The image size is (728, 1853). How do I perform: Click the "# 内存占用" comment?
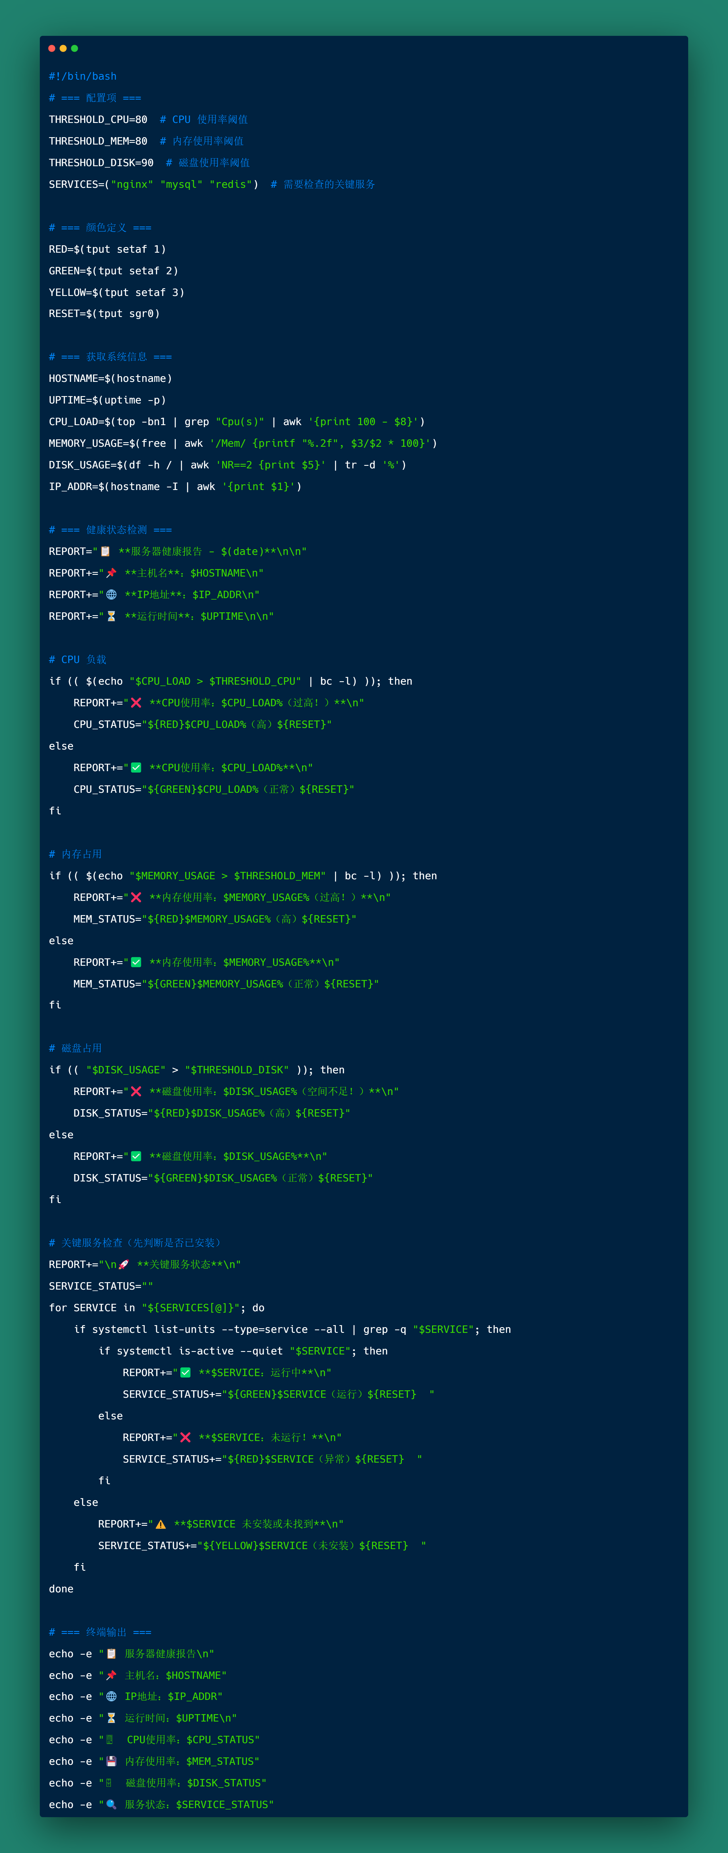75,854
